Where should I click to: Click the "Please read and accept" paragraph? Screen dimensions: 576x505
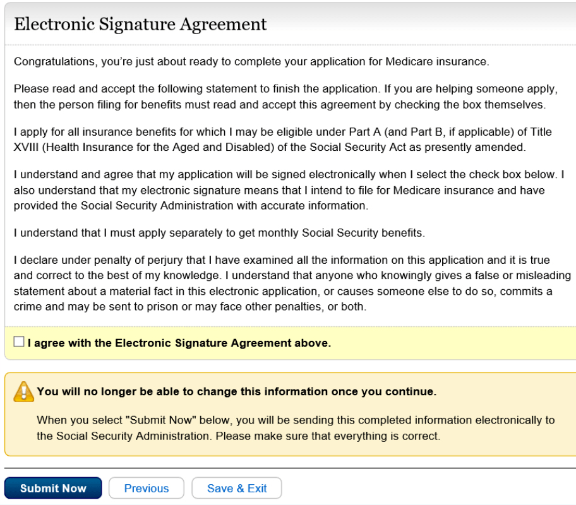(285, 89)
